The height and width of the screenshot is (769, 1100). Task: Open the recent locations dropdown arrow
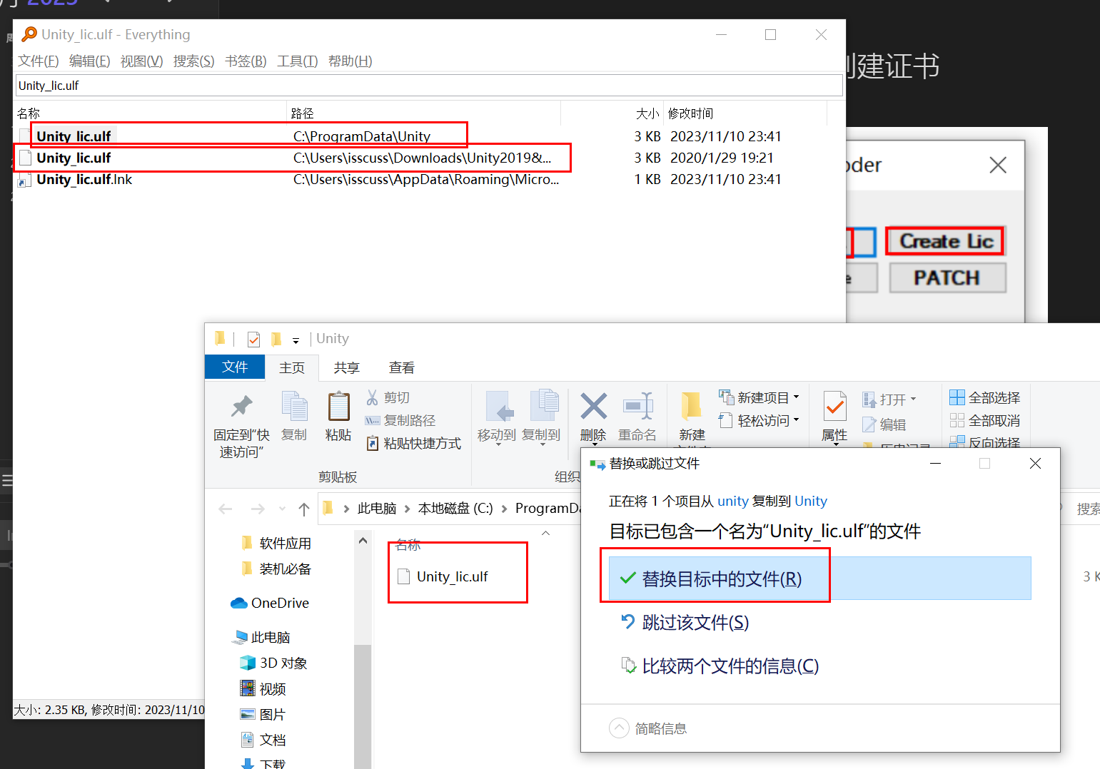[282, 509]
